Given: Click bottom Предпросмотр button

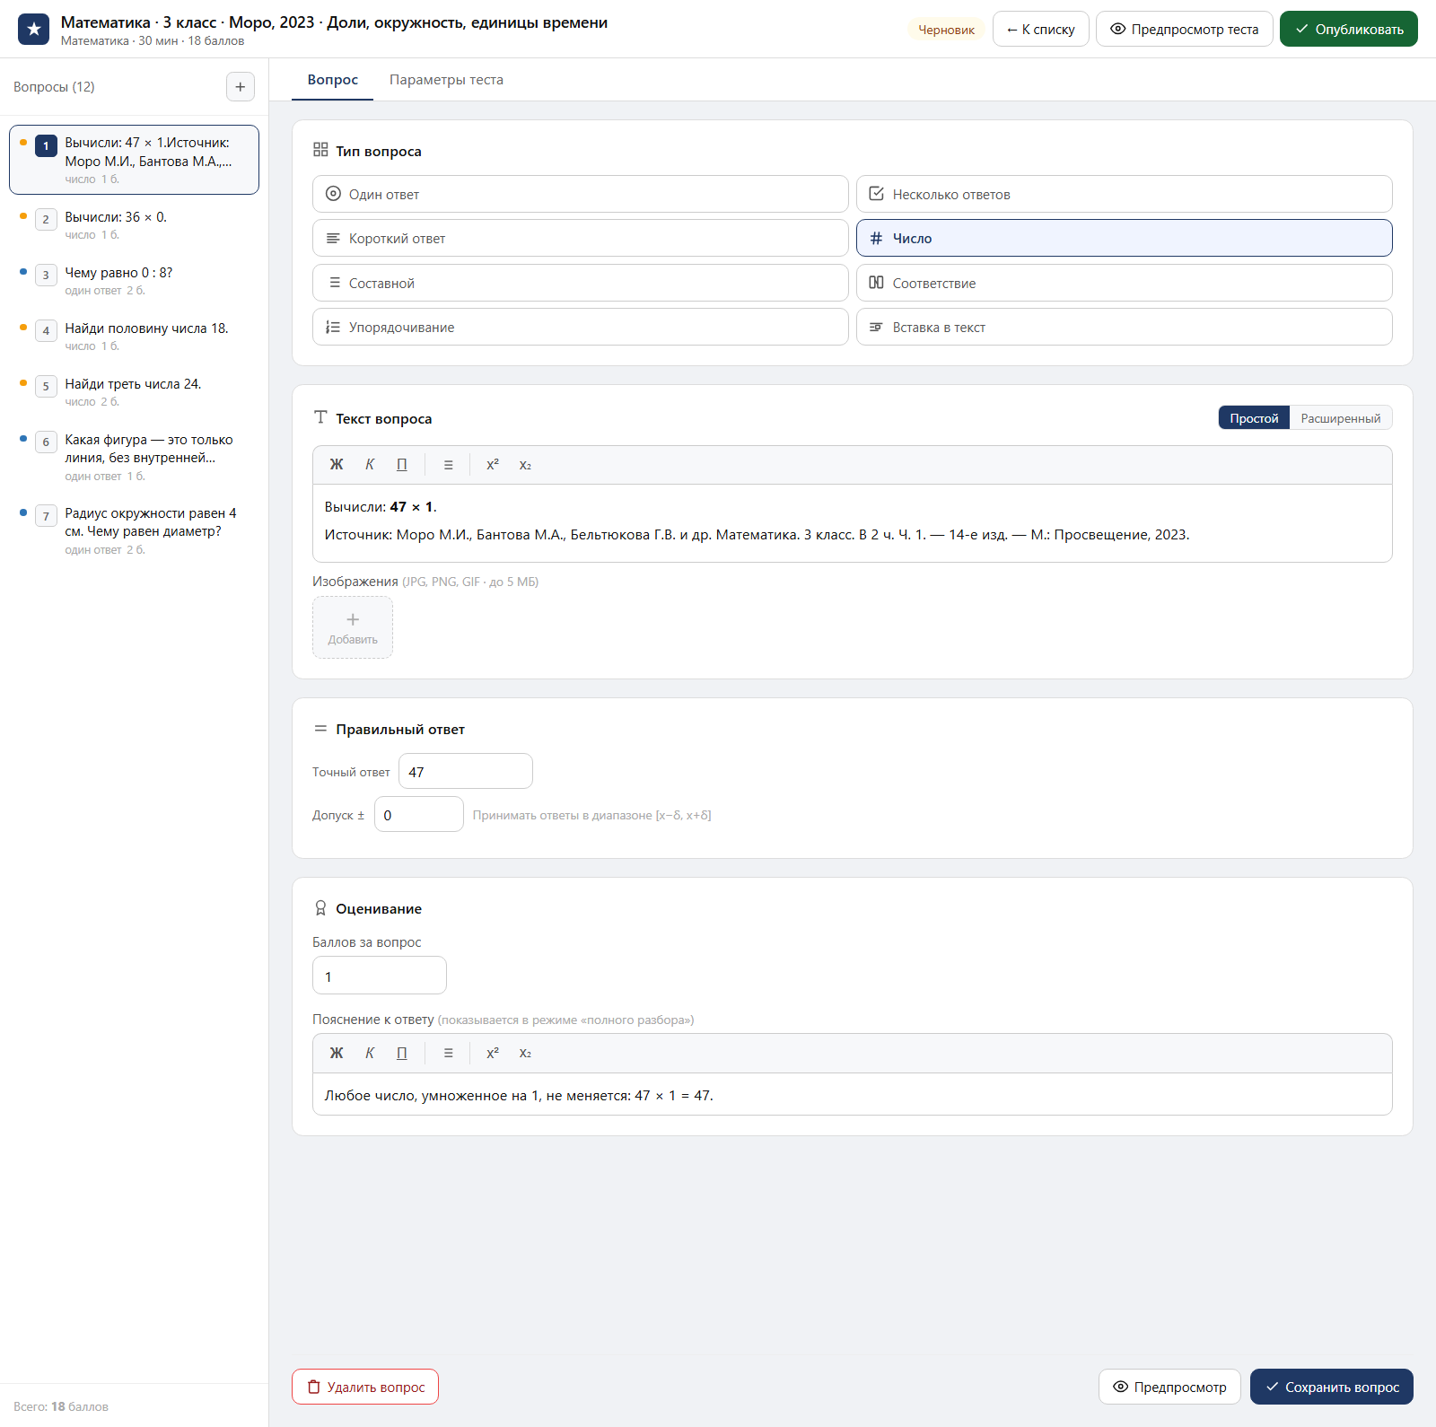Looking at the screenshot, I should pyautogui.click(x=1169, y=1387).
